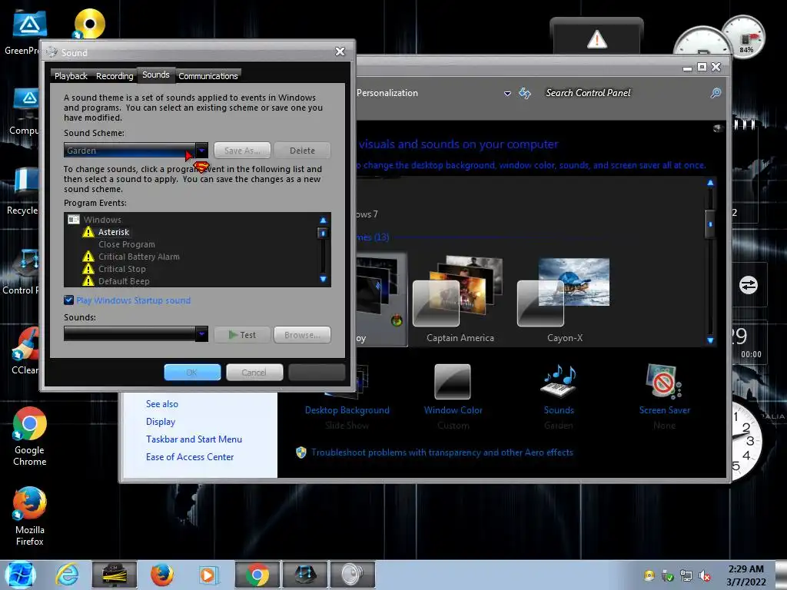Select the Captain America theme
The image size is (787, 590).
click(x=460, y=299)
